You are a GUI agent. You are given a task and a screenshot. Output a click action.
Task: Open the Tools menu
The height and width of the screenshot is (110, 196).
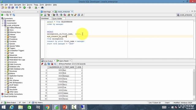(42, 5)
